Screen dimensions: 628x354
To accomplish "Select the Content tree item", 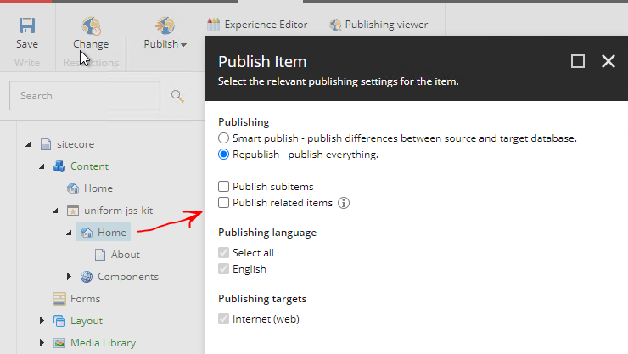I will [x=89, y=166].
